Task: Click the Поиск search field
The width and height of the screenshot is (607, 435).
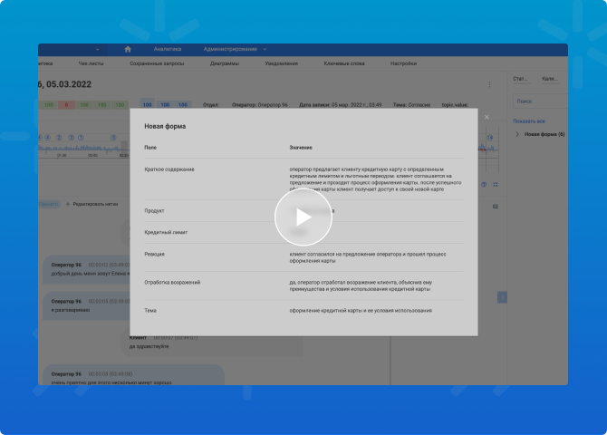Action: point(539,101)
